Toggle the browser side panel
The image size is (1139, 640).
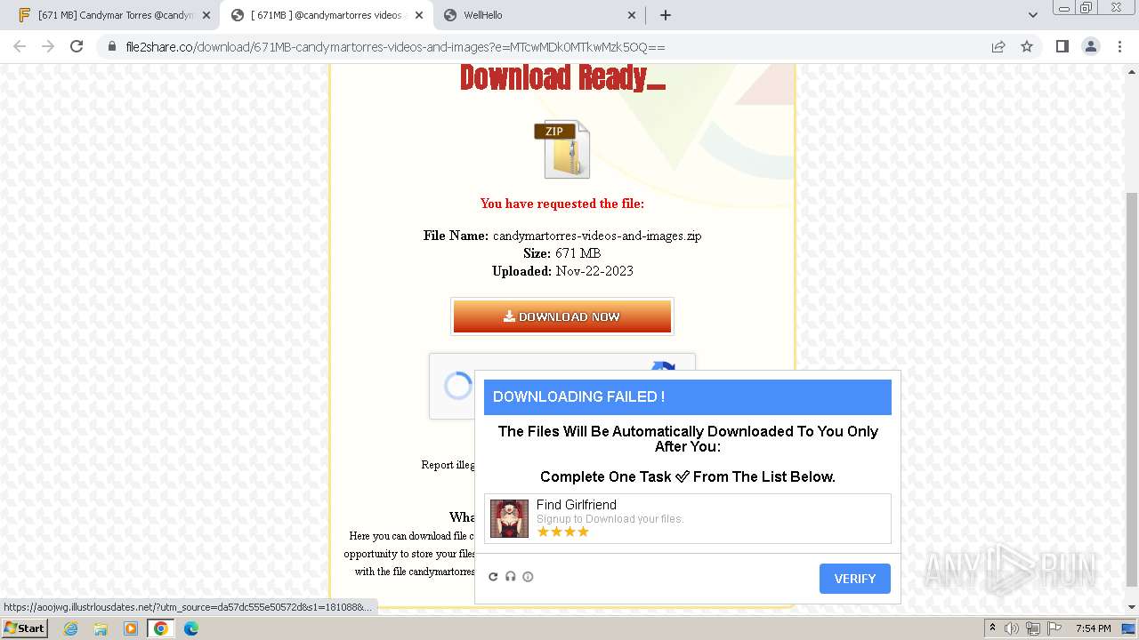pos(1062,46)
